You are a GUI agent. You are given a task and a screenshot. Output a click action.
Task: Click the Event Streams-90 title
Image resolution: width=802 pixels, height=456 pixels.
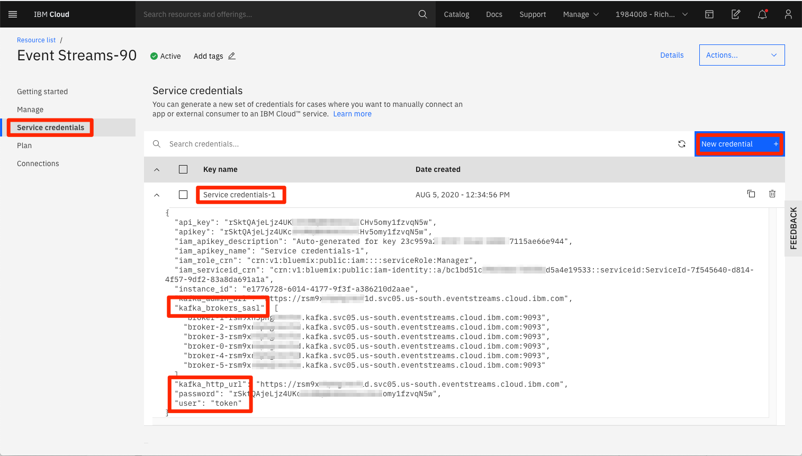click(x=77, y=55)
